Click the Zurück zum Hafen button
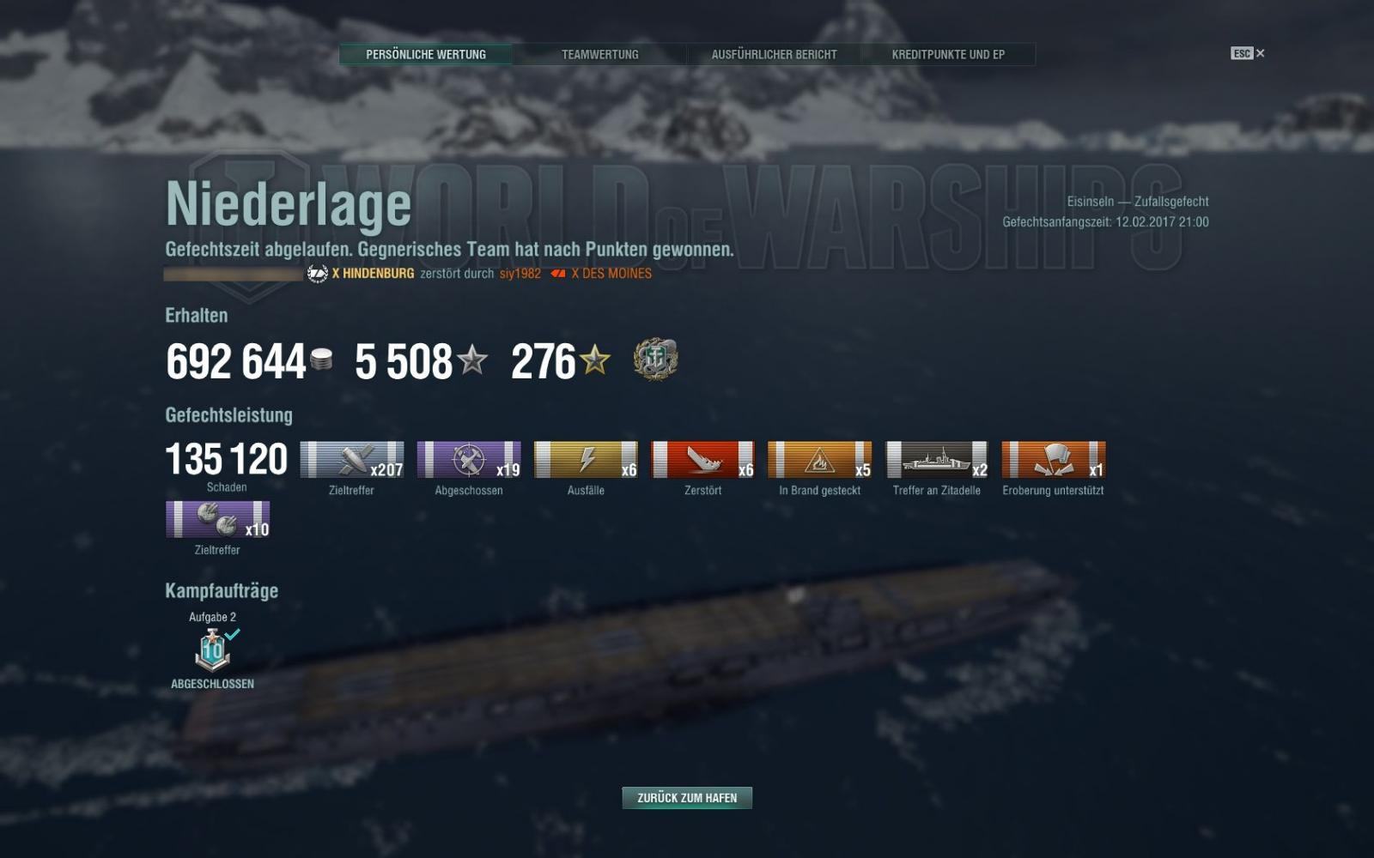 [x=687, y=798]
